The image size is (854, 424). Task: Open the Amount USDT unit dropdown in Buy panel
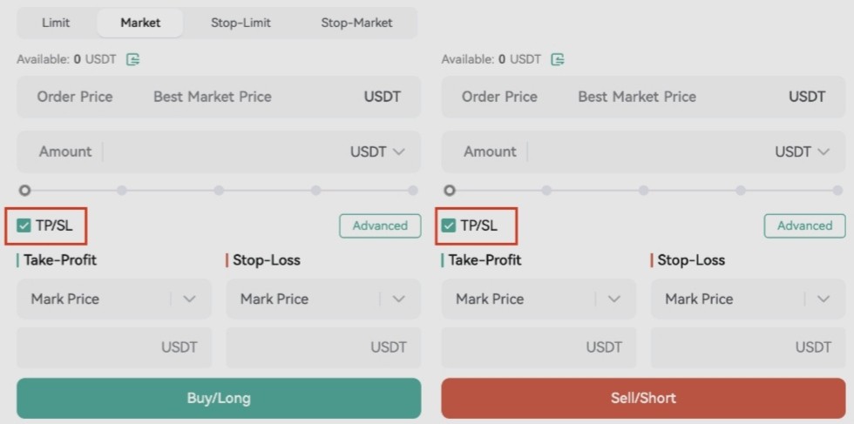(377, 151)
